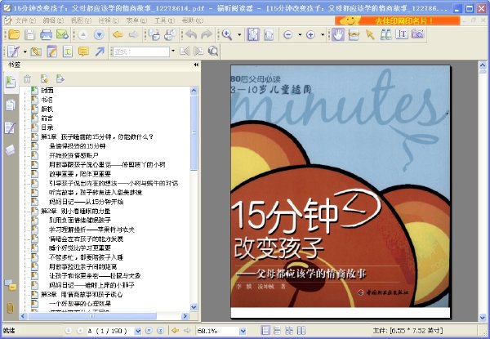Open dropdown beside the pen markup tool

point(25,51)
